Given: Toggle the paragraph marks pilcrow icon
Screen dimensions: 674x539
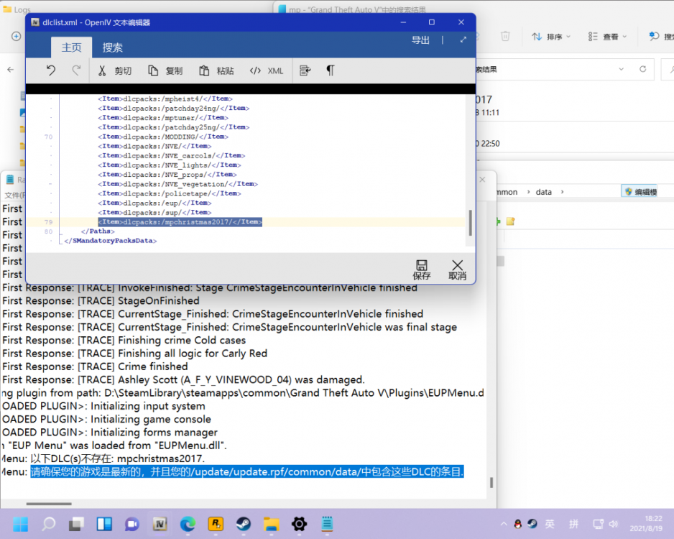Looking at the screenshot, I should click(330, 70).
